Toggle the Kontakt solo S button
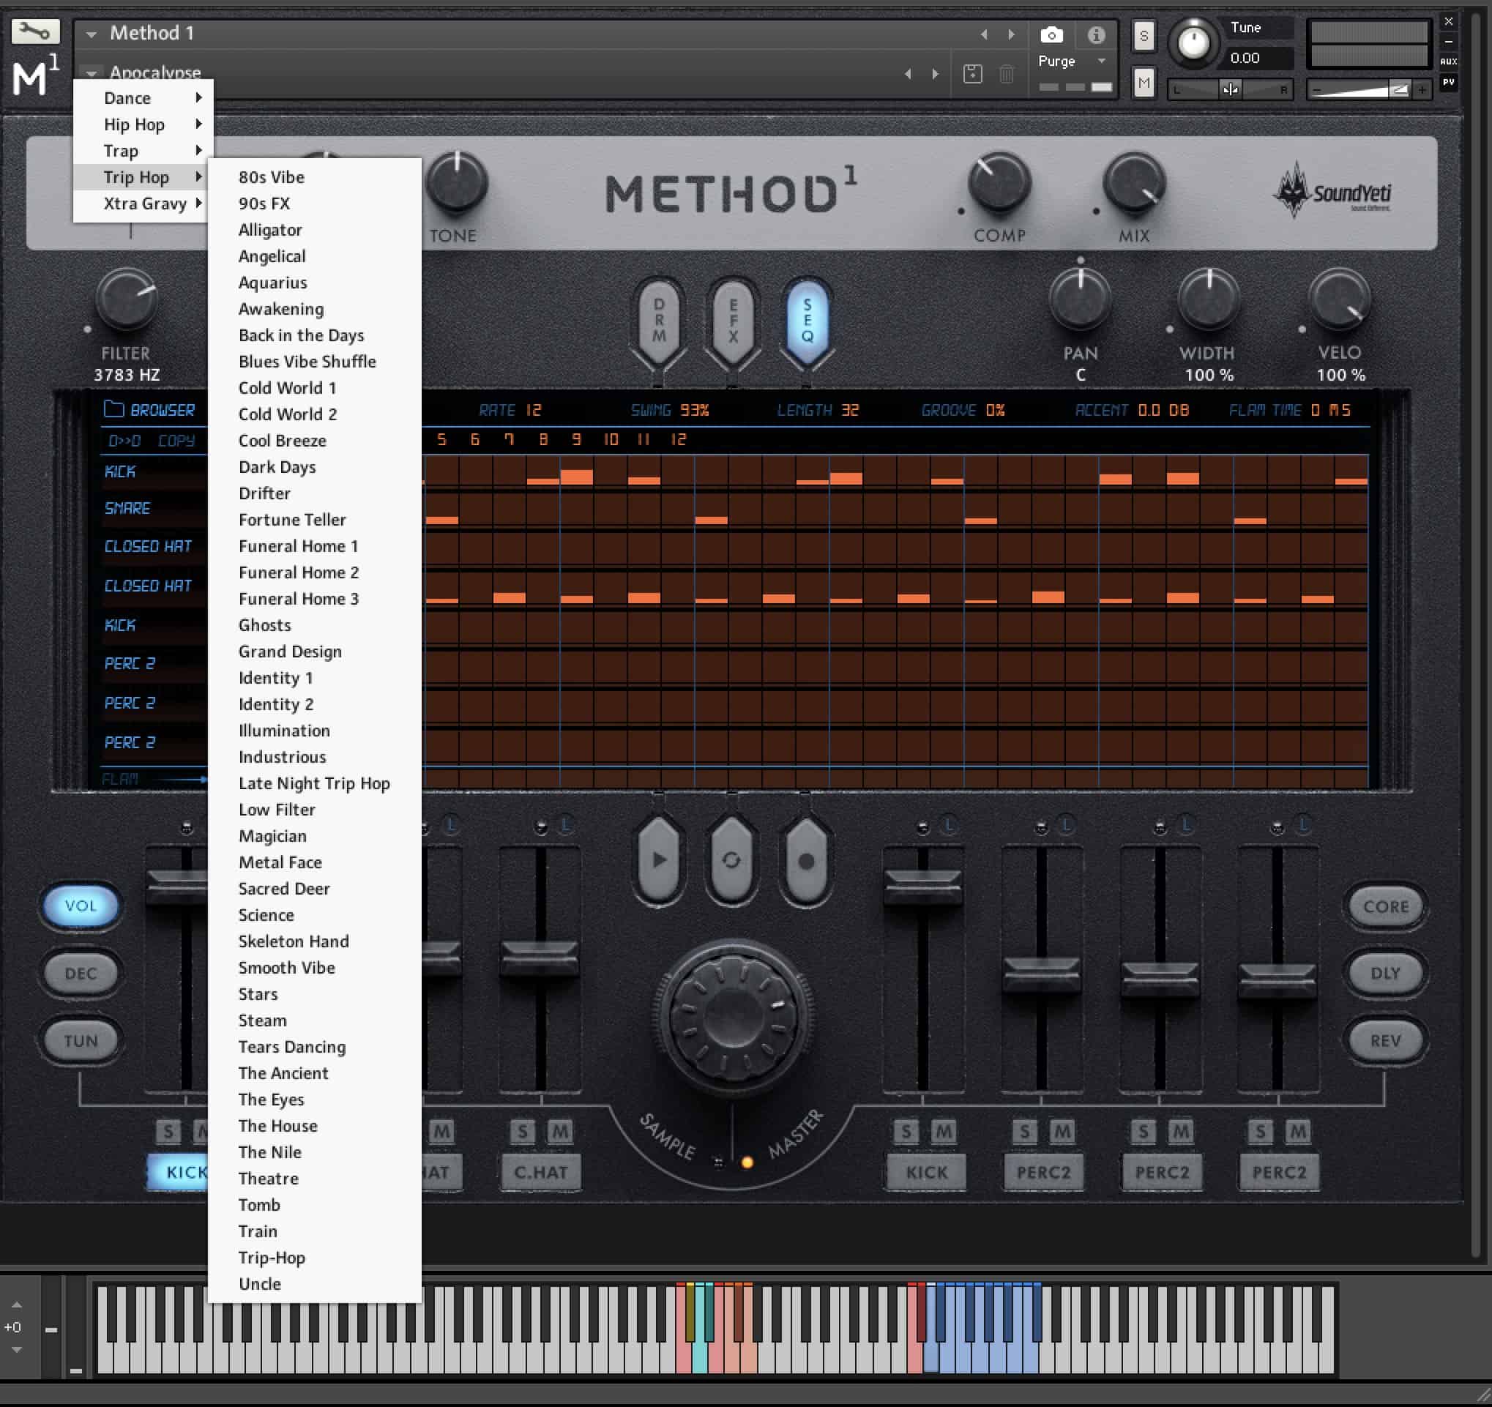The height and width of the screenshot is (1407, 1492). [1143, 35]
